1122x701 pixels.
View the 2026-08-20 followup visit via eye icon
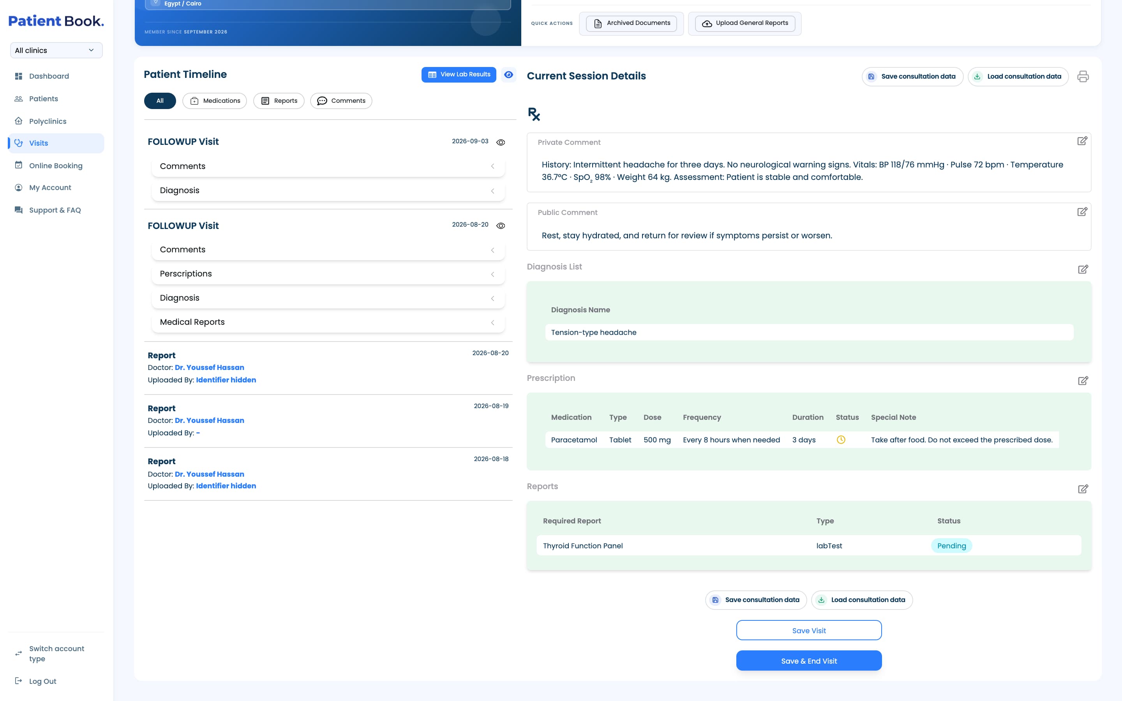pos(501,226)
